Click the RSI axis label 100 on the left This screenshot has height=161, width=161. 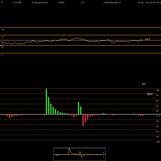coord(3,29)
